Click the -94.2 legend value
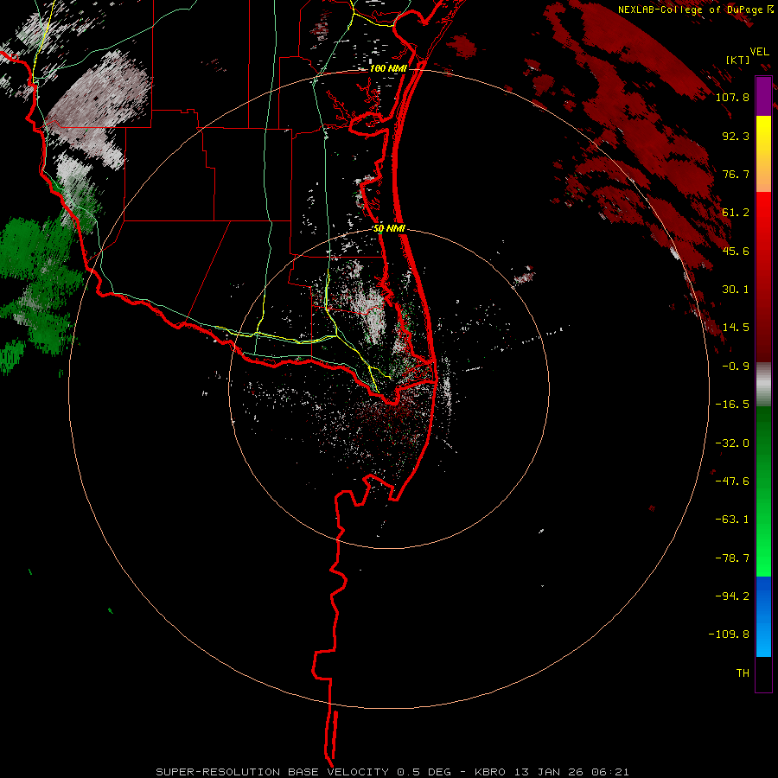The image size is (778, 778). tap(732, 596)
